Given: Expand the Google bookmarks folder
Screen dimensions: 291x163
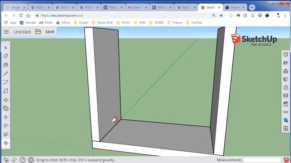Looking at the screenshot, I should (x=81, y=23).
